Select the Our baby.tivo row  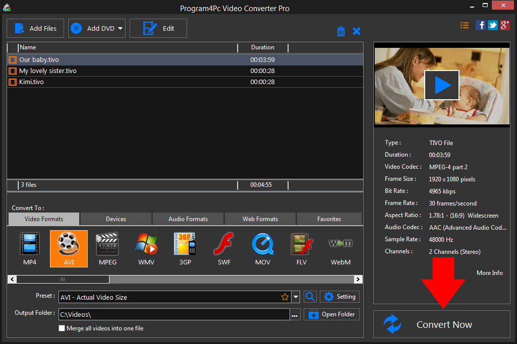click(x=185, y=59)
